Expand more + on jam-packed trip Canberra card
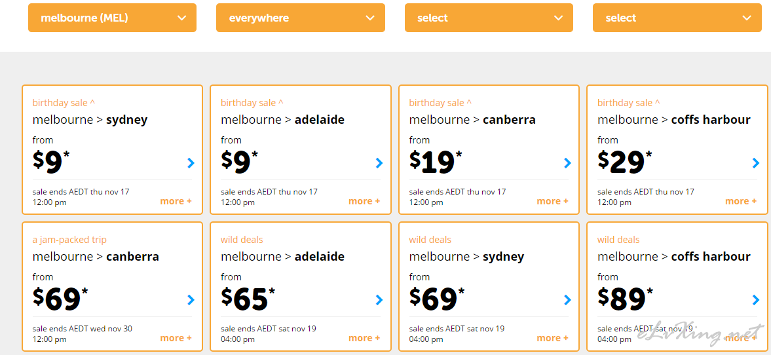The height and width of the screenshot is (355, 771). [176, 338]
